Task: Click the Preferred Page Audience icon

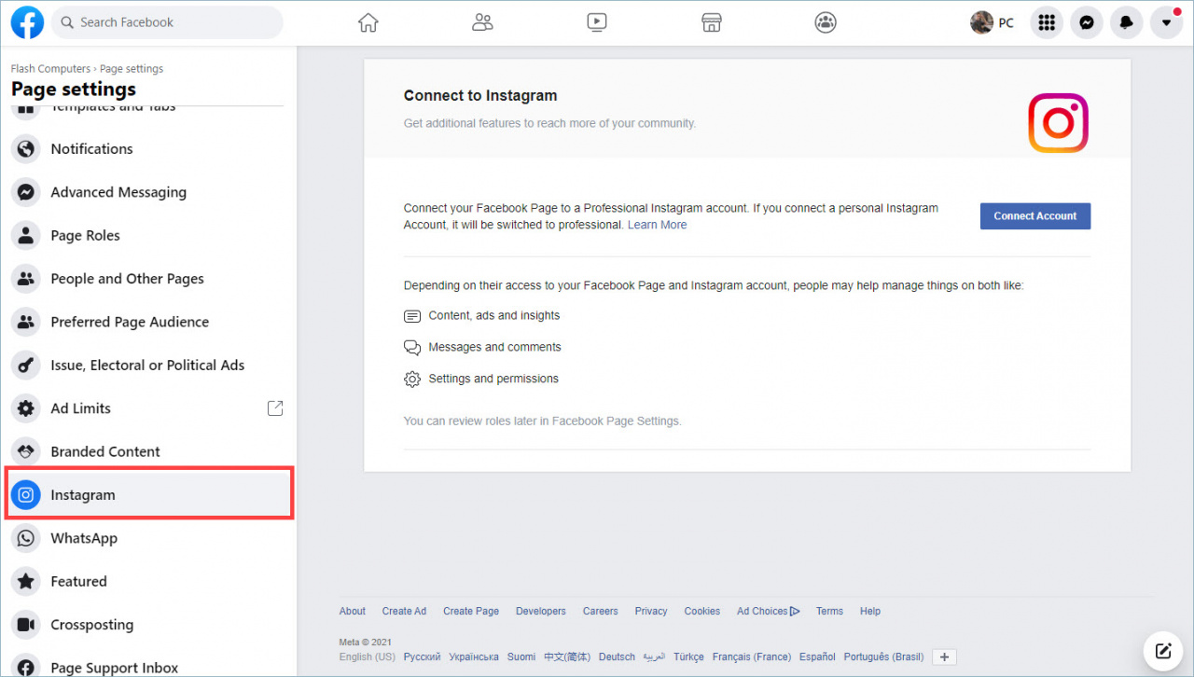Action: point(26,322)
